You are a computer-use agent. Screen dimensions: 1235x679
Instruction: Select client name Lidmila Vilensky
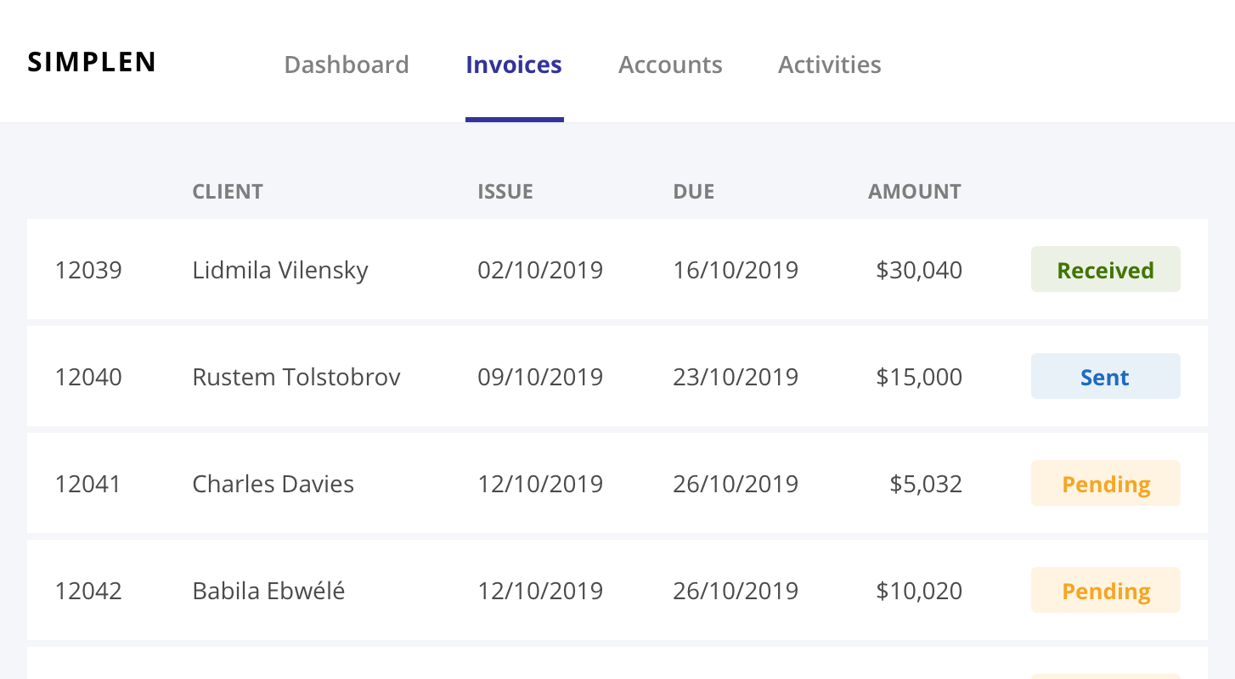pos(280,270)
